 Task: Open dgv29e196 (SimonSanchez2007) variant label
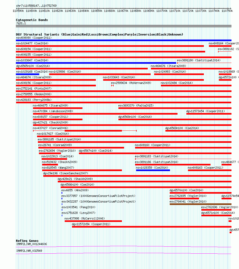coord(66,174)
